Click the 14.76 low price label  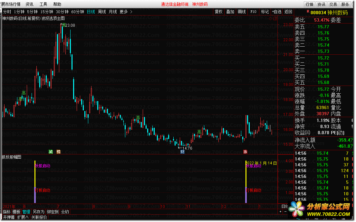coord(187,148)
